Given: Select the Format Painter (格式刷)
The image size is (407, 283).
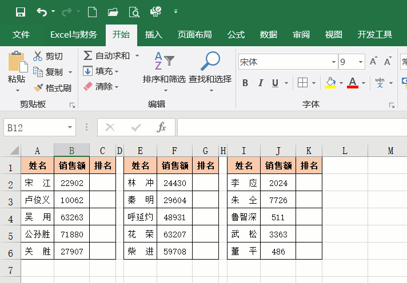Looking at the screenshot, I should coord(53,88).
